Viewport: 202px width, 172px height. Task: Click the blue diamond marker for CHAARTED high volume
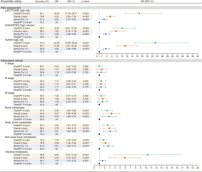pos(106,34)
